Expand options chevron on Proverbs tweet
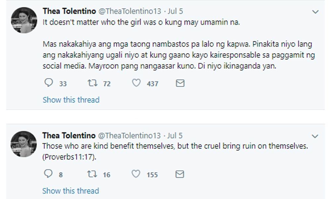 [315, 136]
